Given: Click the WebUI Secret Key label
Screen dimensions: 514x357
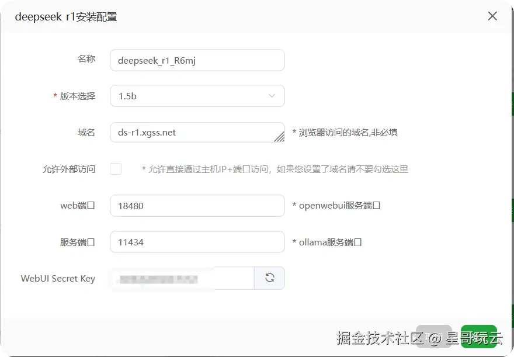Looking at the screenshot, I should pos(58,279).
